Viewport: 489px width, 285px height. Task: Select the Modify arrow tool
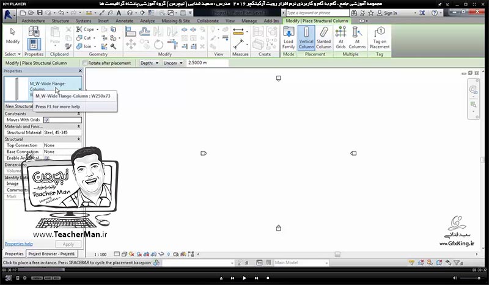(x=12, y=37)
